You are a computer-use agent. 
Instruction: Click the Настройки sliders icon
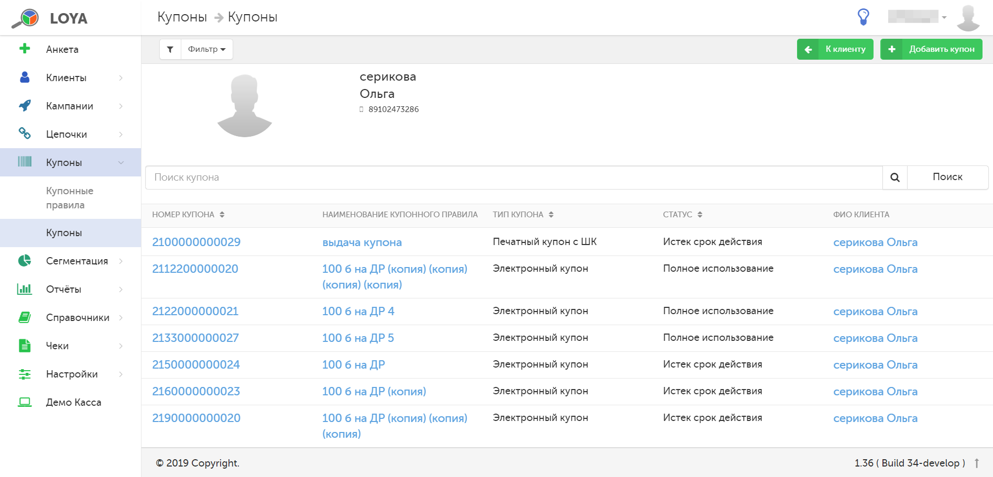(25, 374)
